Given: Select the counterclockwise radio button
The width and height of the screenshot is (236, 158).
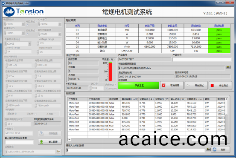Looking at the screenshot, I should point(35,114).
